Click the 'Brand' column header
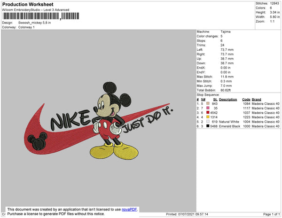The height and width of the screenshot is (218, 282). click(257, 100)
